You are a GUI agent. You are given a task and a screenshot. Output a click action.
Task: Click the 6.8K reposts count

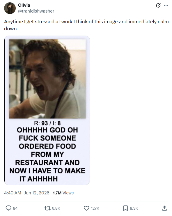(x=56, y=208)
